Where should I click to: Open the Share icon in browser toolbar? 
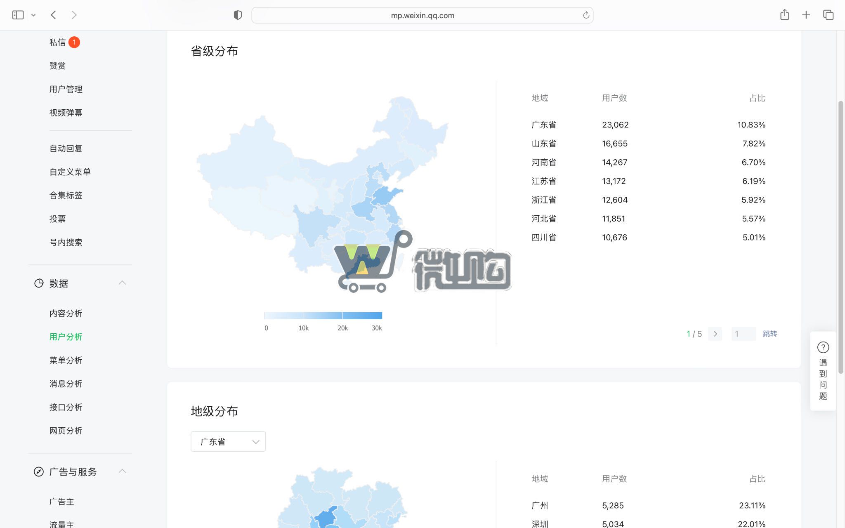tap(784, 15)
